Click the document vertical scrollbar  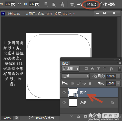(x=119, y=37)
